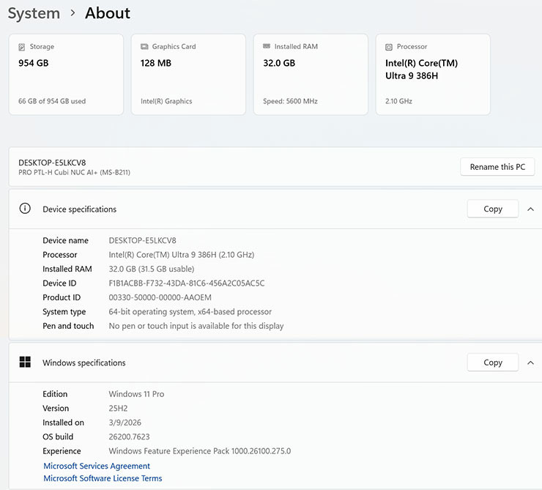This screenshot has width=542, height=490.
Task: Copy the Windows specifications
Action: click(493, 362)
